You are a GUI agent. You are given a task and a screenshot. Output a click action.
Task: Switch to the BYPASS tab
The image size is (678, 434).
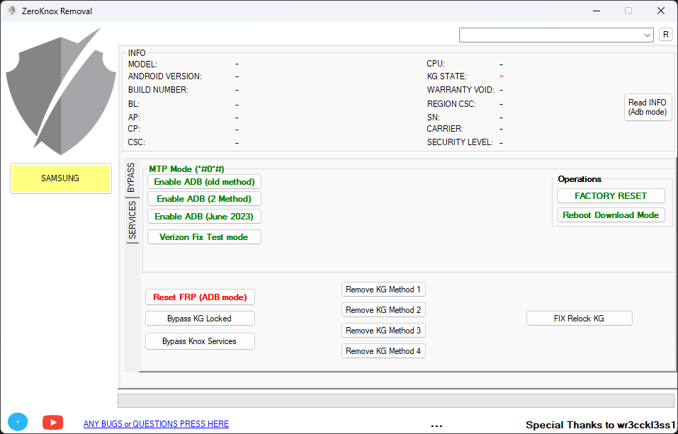click(132, 176)
